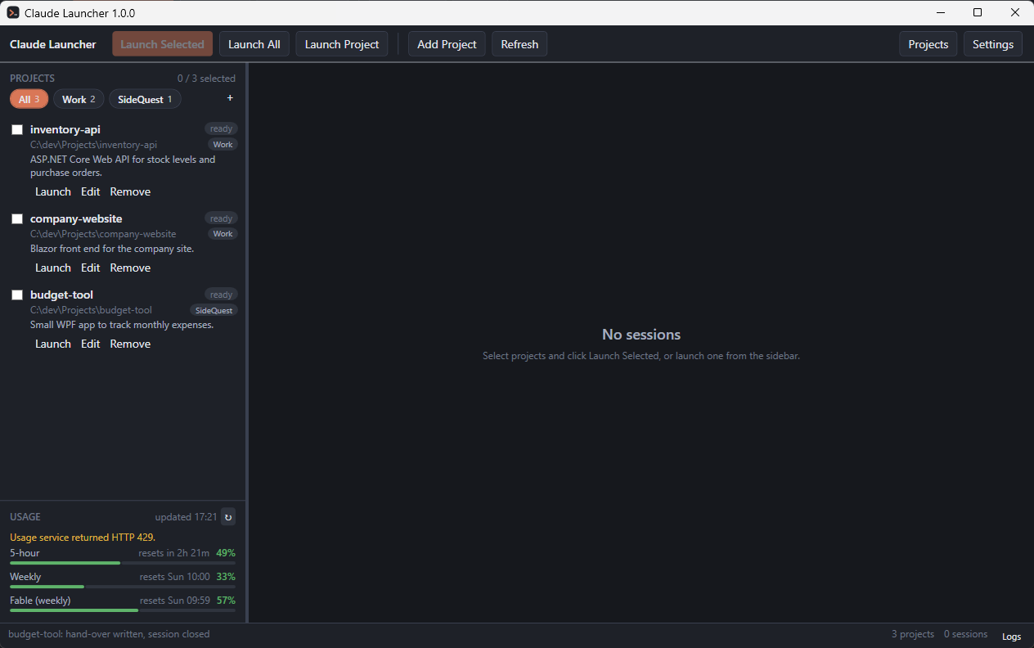Viewport: 1034px width, 648px height.
Task: Tick the inventory-api checkbox
Action: click(17, 129)
